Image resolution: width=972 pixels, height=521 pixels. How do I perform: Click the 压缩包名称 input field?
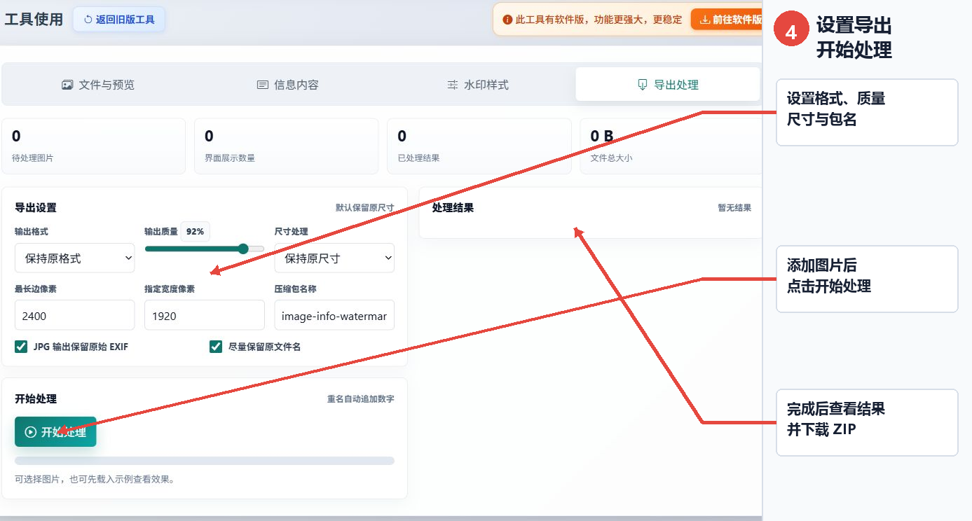tap(334, 315)
